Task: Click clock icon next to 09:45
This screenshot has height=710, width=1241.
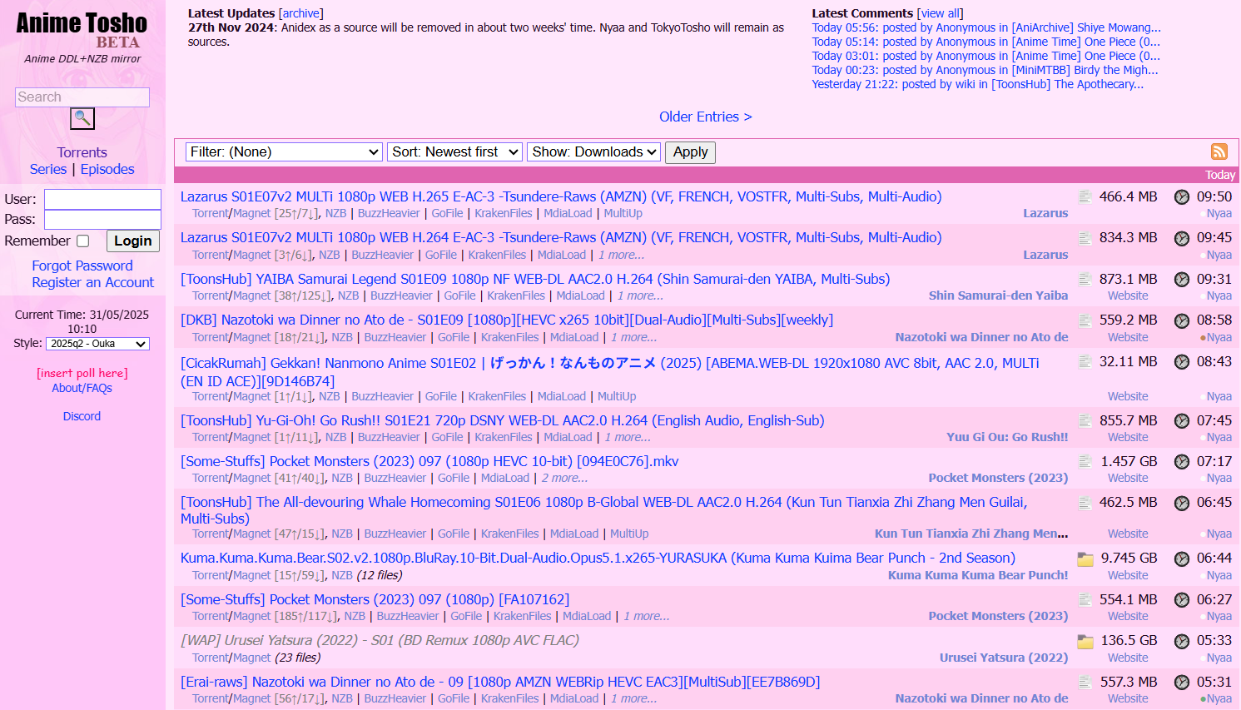Action: [x=1182, y=238]
